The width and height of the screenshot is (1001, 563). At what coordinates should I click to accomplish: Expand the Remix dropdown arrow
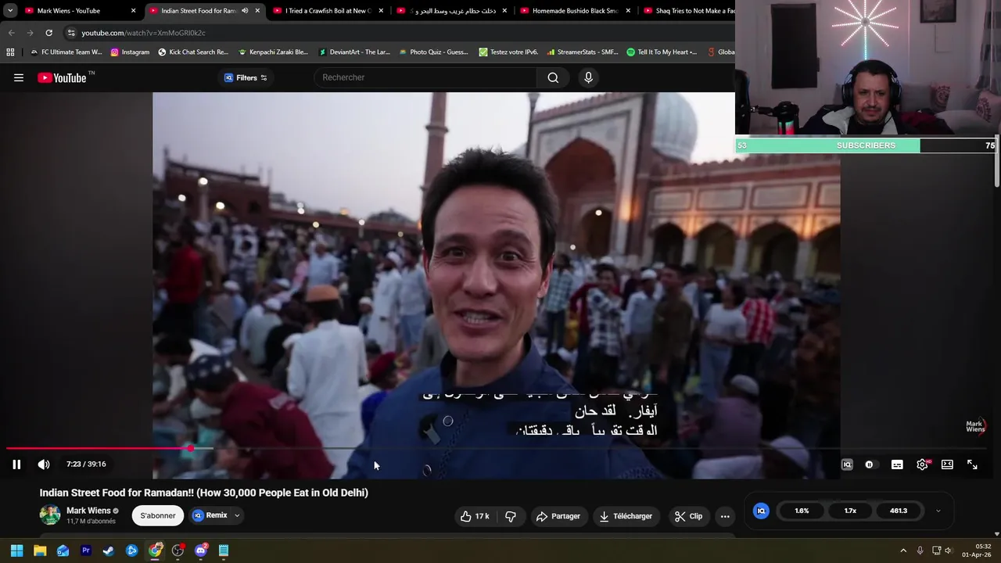tap(237, 515)
